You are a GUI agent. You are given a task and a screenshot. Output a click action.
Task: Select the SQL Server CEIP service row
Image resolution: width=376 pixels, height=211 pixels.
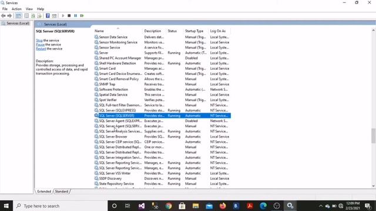click(162, 142)
